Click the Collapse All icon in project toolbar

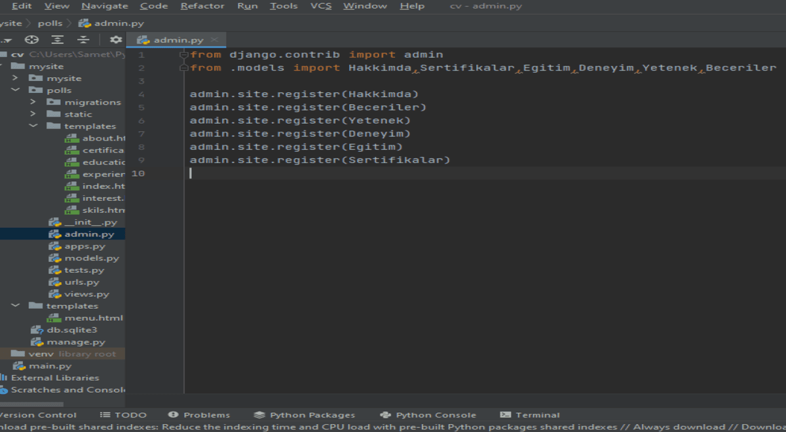click(x=83, y=40)
